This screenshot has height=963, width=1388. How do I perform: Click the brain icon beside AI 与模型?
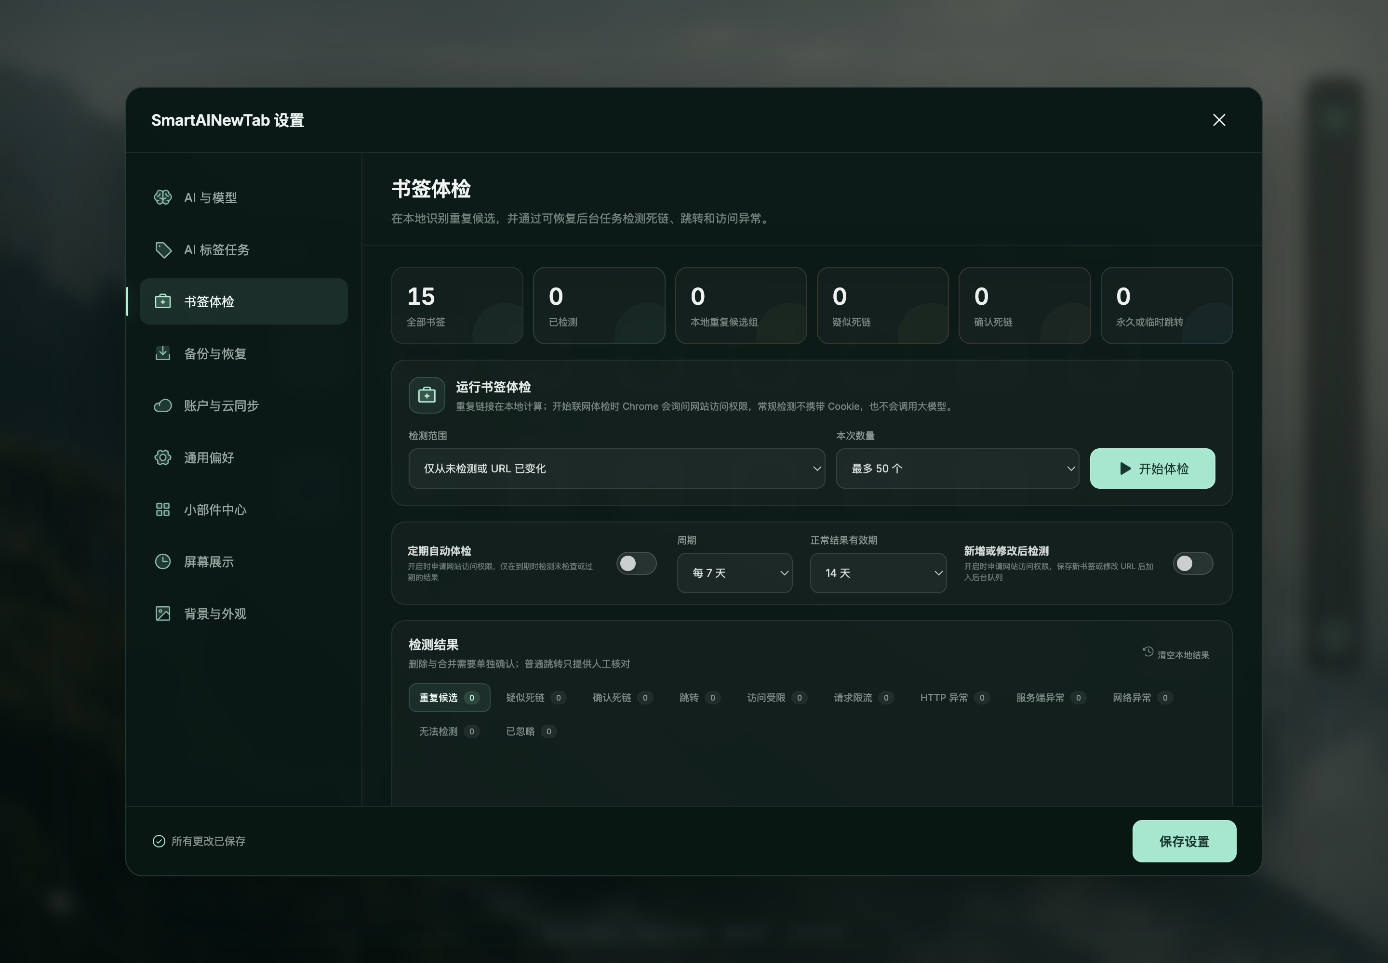point(162,197)
